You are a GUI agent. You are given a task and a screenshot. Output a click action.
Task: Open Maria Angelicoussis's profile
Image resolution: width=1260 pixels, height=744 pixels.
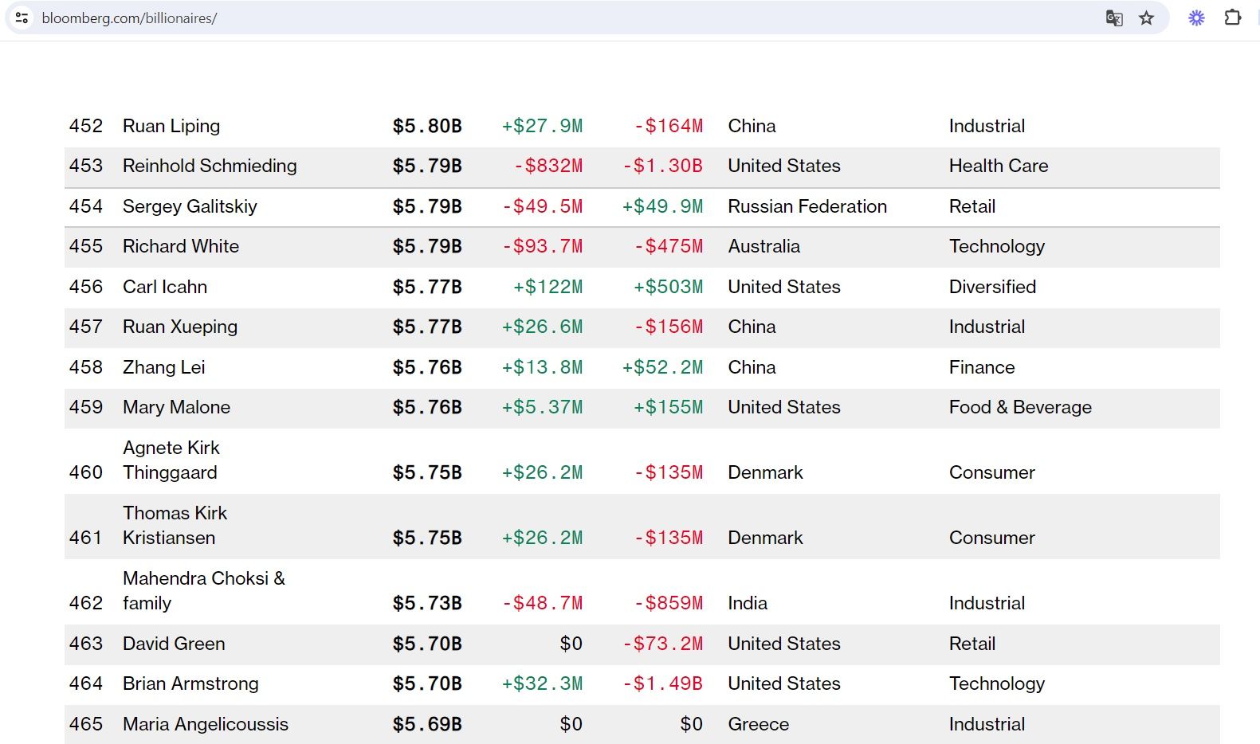coord(206,724)
